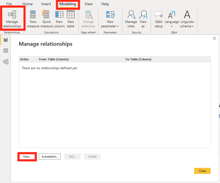Run Autodetect for relationships
220x183 pixels.
[50, 156]
